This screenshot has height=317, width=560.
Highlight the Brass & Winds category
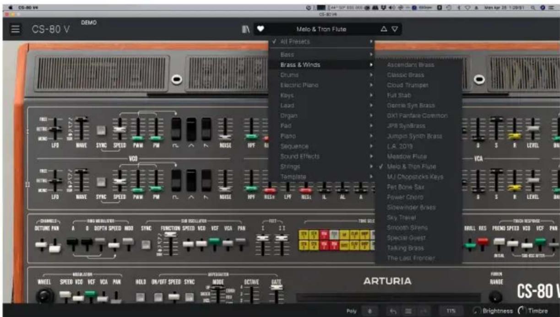tap(322, 64)
